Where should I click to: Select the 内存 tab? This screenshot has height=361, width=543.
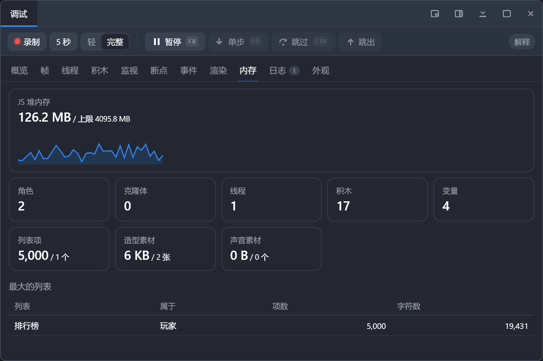248,71
